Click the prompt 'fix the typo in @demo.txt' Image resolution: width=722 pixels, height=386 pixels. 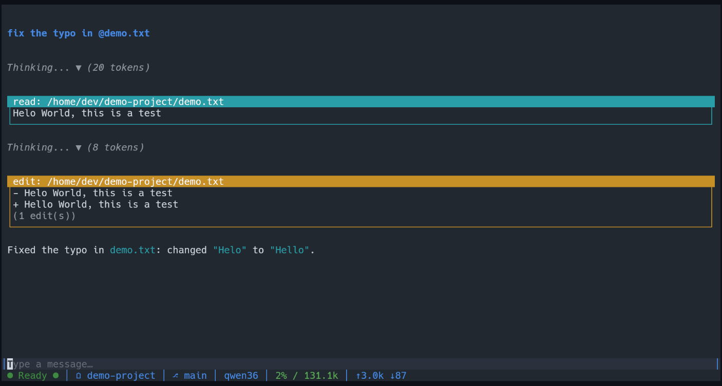tap(79, 33)
